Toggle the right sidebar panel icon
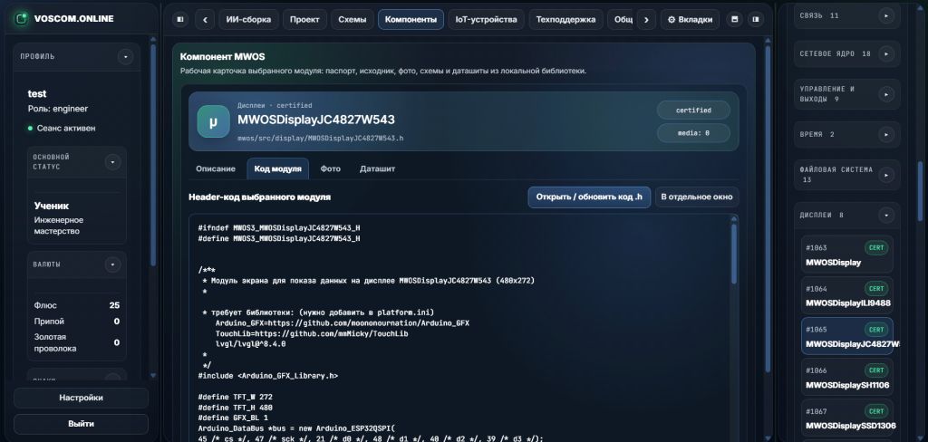The height and width of the screenshot is (442, 928). point(756,20)
